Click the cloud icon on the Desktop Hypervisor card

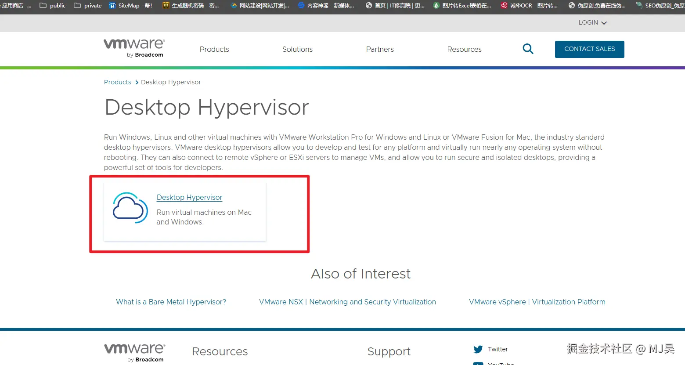[130, 208]
